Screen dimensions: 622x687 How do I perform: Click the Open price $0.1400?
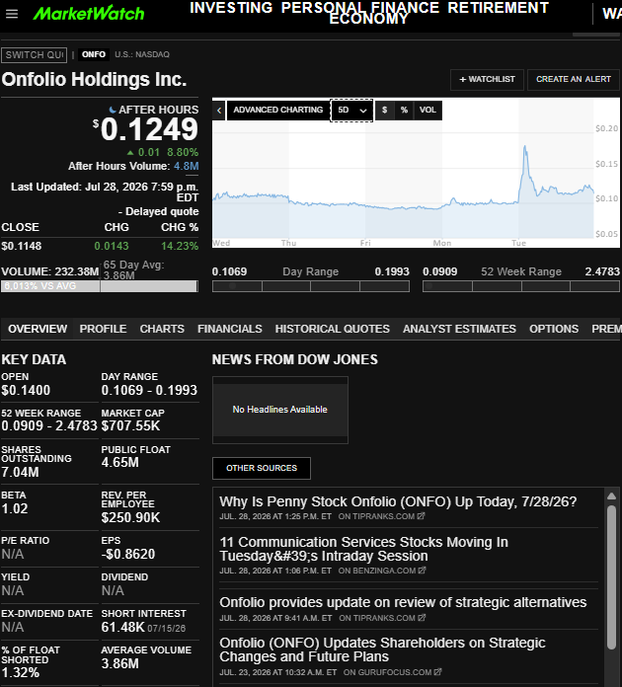[26, 390]
